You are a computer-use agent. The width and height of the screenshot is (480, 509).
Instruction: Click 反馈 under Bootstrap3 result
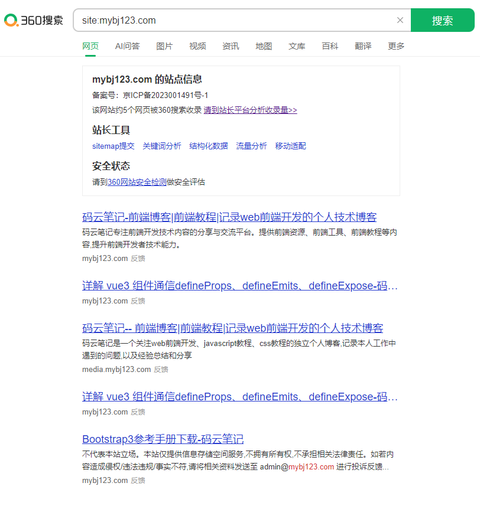[138, 481]
